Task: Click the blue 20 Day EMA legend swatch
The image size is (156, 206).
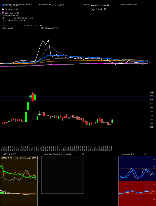Action: [3, 5]
